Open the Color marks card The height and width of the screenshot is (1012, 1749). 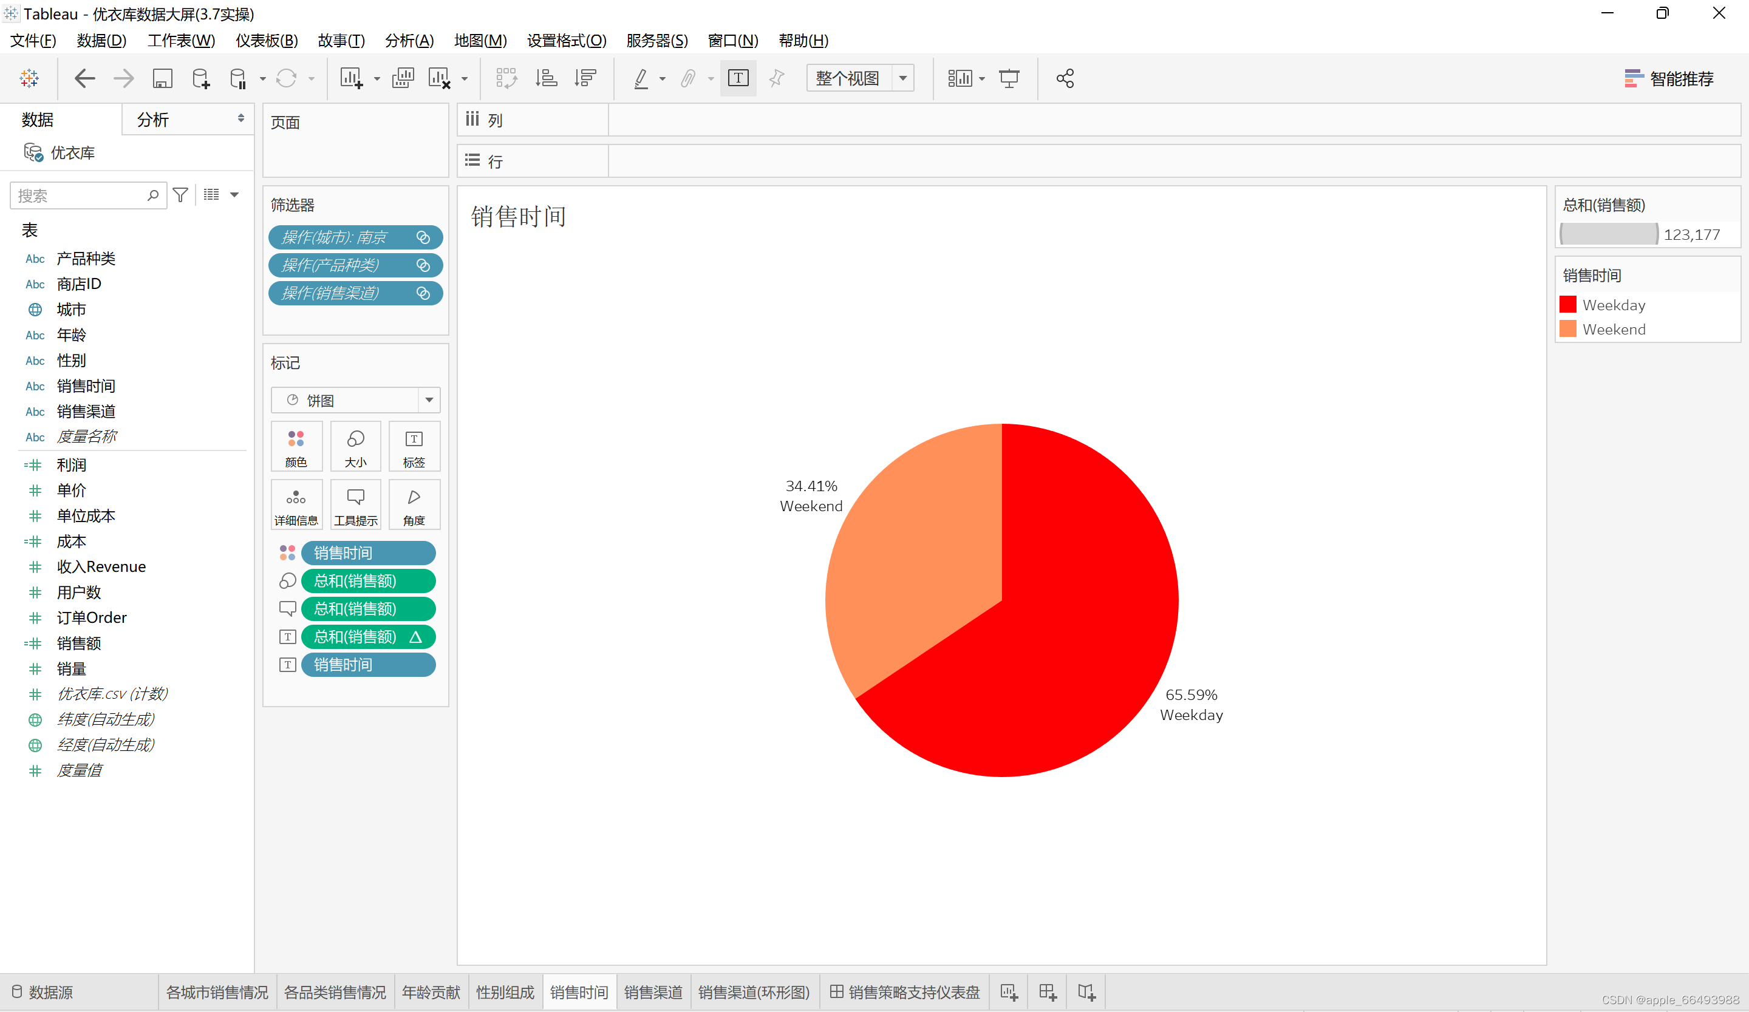(296, 447)
